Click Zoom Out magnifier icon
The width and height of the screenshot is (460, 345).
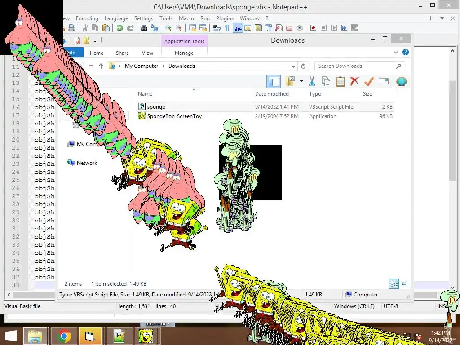[178, 28]
